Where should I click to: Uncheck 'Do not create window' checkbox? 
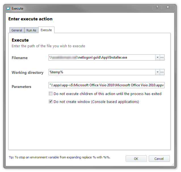50,102
